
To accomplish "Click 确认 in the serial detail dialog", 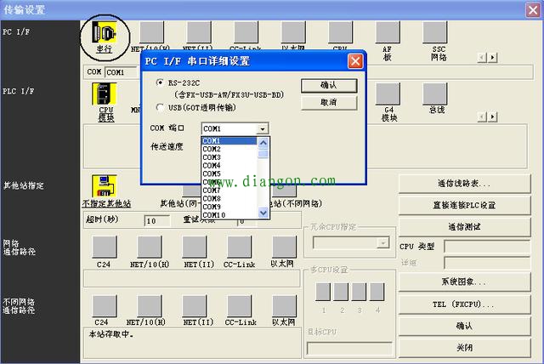I will tap(329, 85).
